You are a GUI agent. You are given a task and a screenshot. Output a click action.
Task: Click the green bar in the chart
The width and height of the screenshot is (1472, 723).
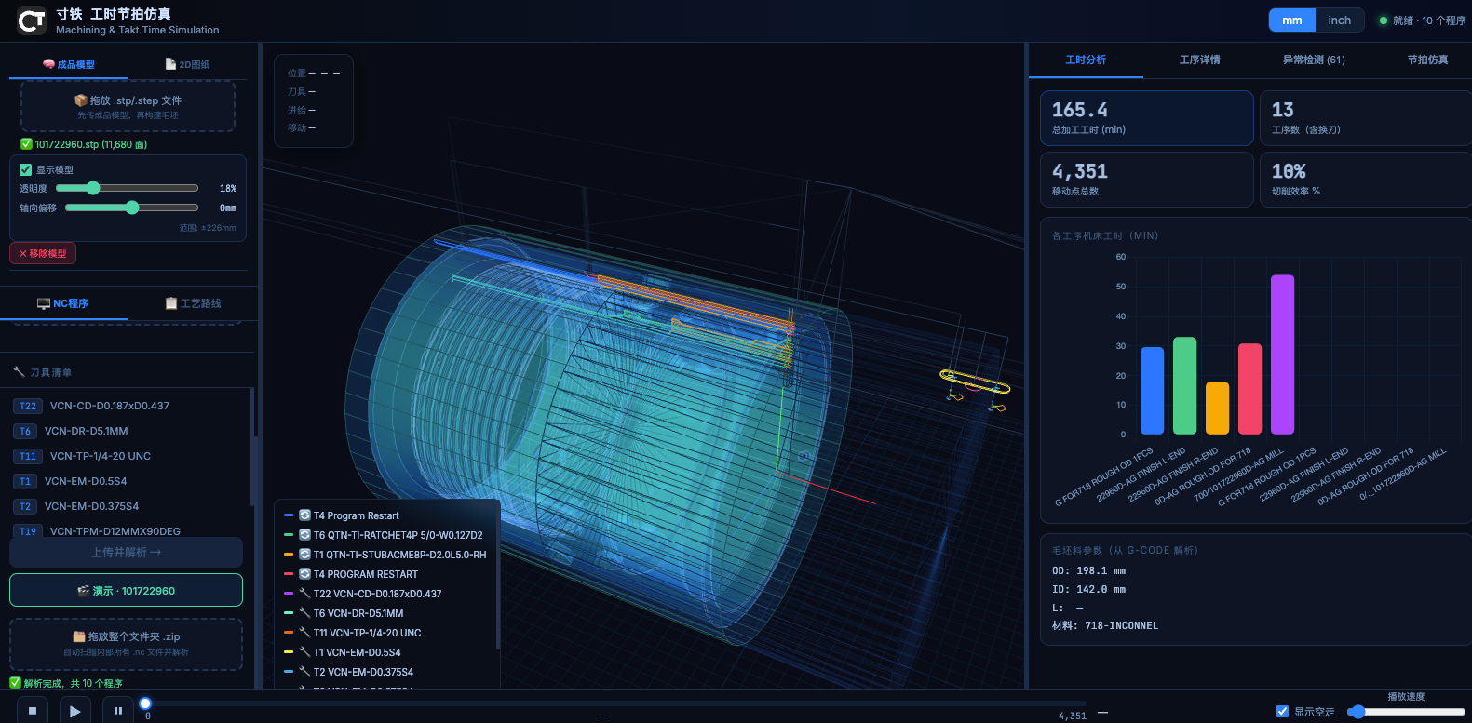pos(1184,385)
